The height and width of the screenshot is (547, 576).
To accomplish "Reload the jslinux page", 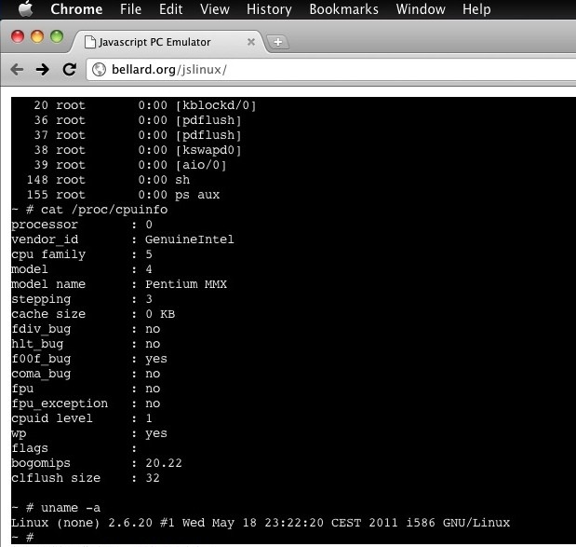I will (70, 69).
